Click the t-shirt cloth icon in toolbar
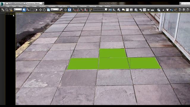The height and width of the screenshot is (107, 190). point(167,10)
